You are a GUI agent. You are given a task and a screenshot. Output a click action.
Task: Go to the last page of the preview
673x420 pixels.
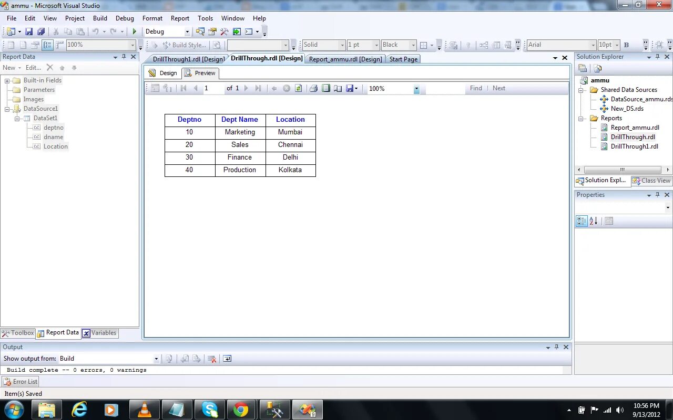point(258,88)
